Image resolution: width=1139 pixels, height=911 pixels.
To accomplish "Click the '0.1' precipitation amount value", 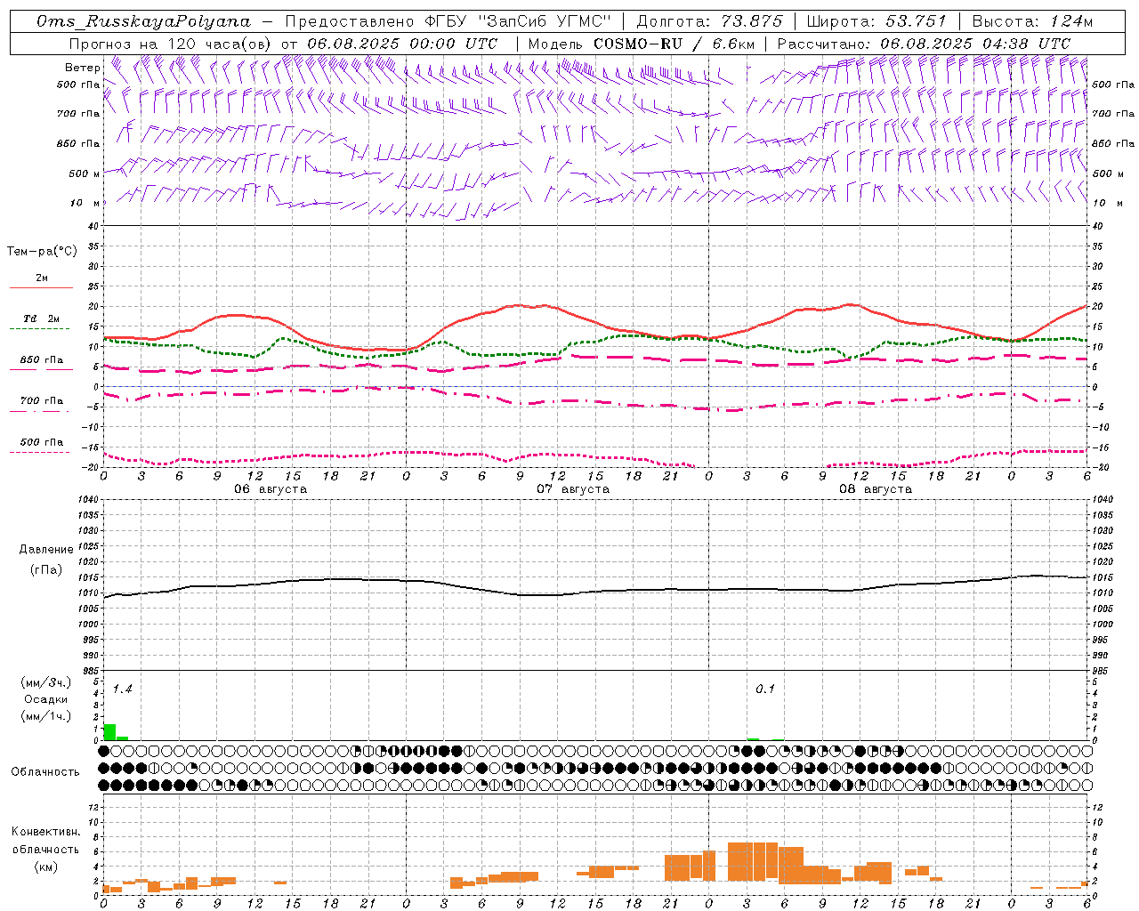I will 765,689.
